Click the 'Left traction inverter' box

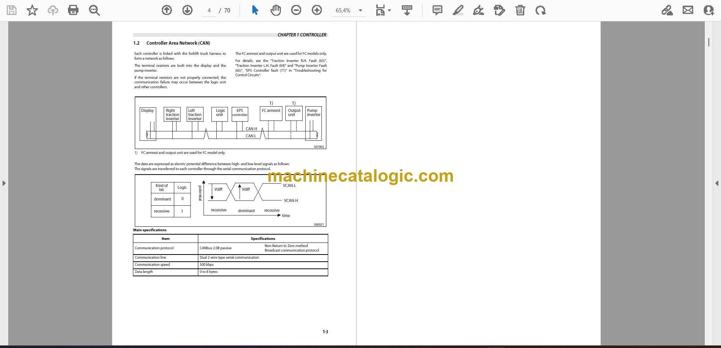point(195,114)
